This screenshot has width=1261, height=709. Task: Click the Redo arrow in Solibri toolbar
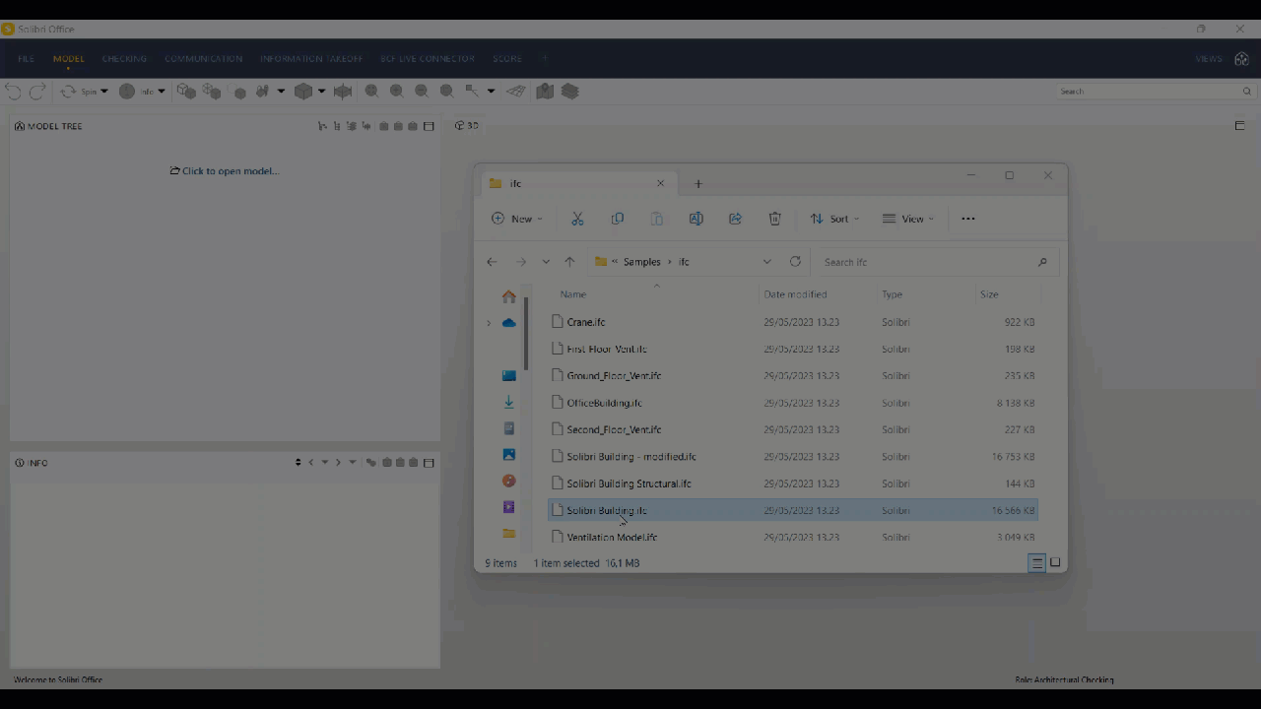37,92
